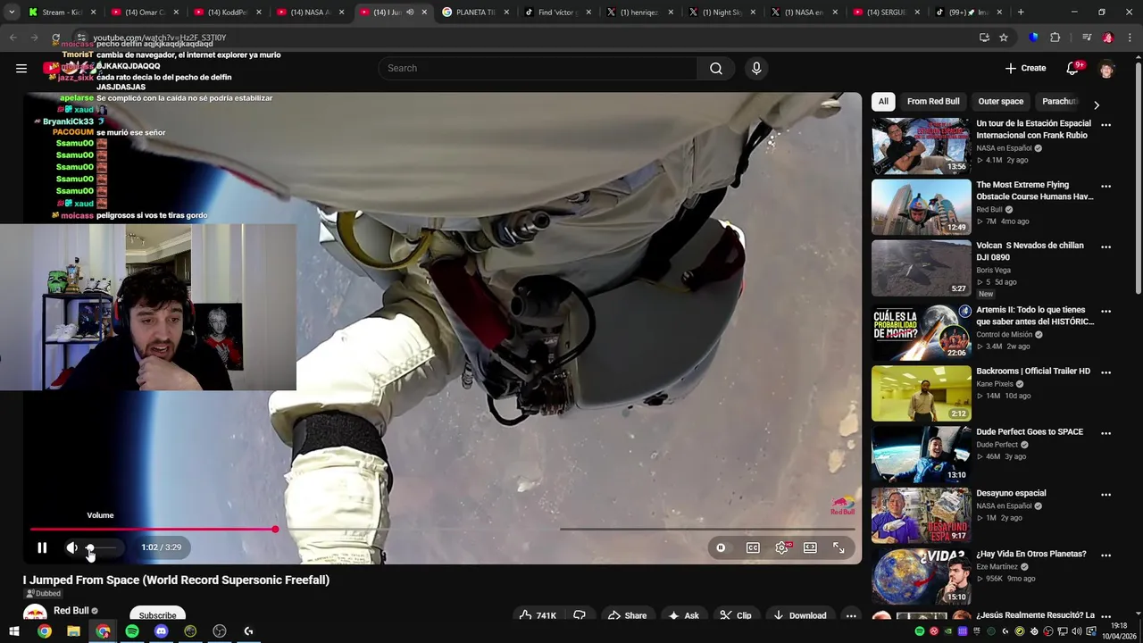Select the Parachuting filter chip
Viewport: 1143px width, 643px height.
pyautogui.click(x=1060, y=101)
